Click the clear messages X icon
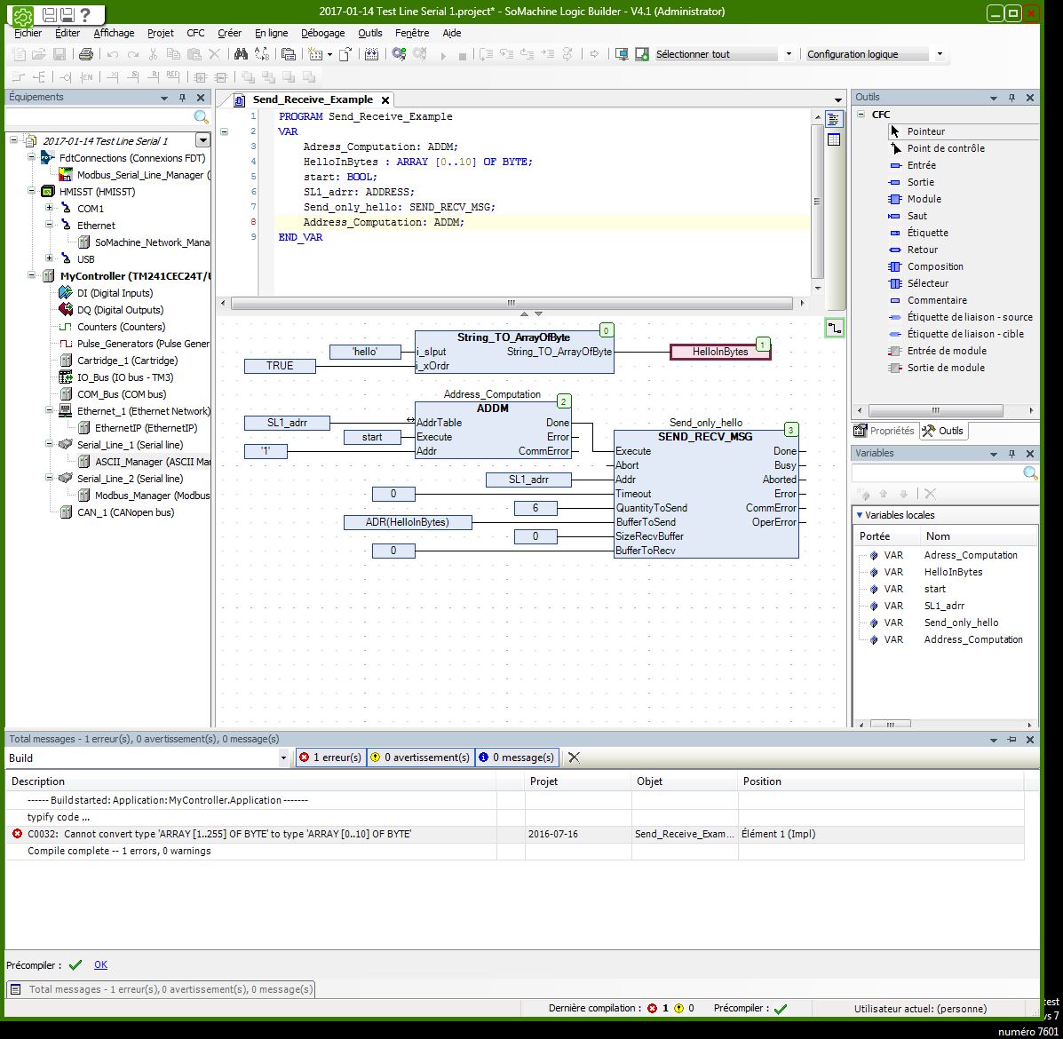Screen dimensions: 1063x1039 pos(574,757)
